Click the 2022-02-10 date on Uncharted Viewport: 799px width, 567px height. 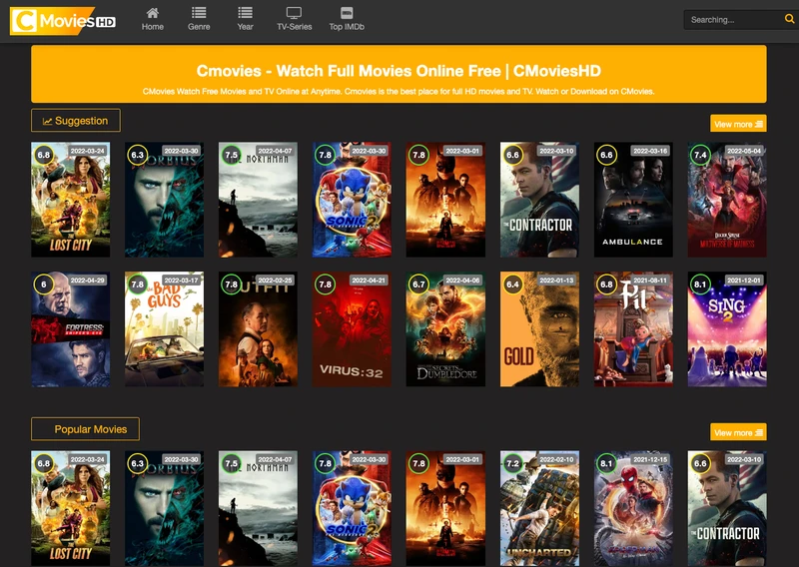click(x=556, y=459)
